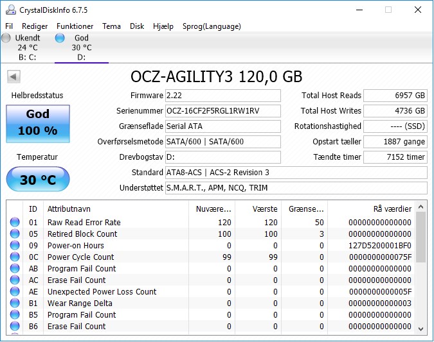Click the previous disk arrow button
The width and height of the screenshot is (434, 342).
(x=14, y=76)
